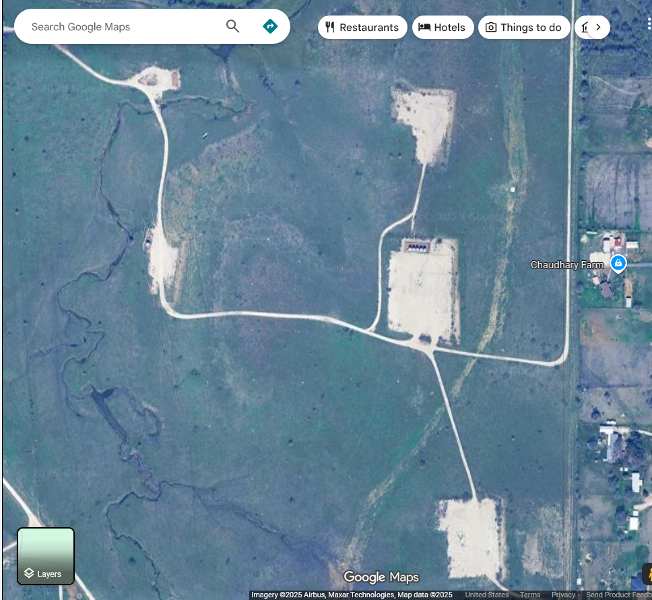Open the Terms link in footer
This screenshot has height=600, width=652.
(x=529, y=595)
